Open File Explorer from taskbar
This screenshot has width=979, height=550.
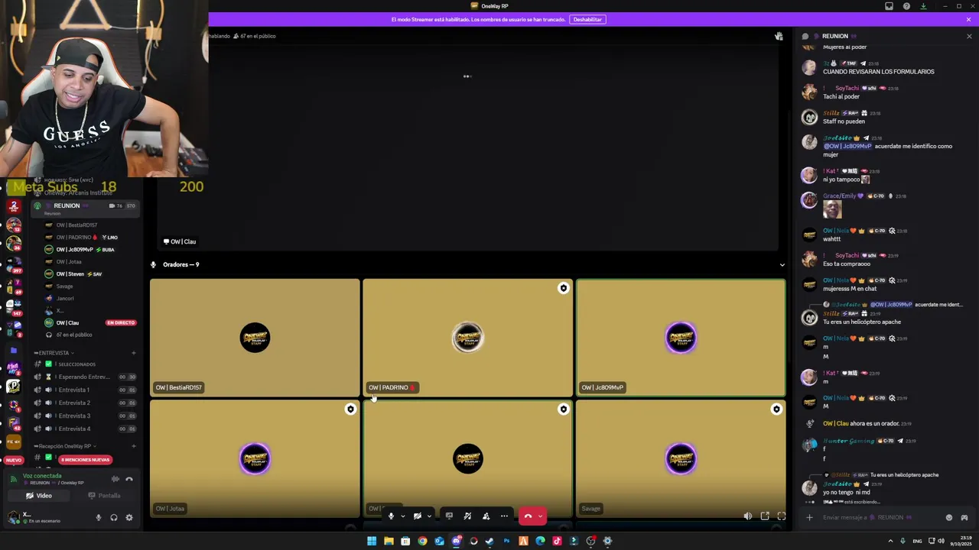point(389,541)
